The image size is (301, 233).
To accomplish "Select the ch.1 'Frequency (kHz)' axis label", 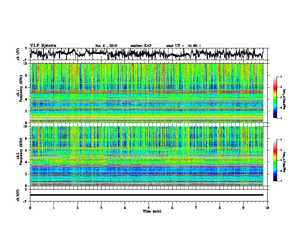I will tap(21, 89).
